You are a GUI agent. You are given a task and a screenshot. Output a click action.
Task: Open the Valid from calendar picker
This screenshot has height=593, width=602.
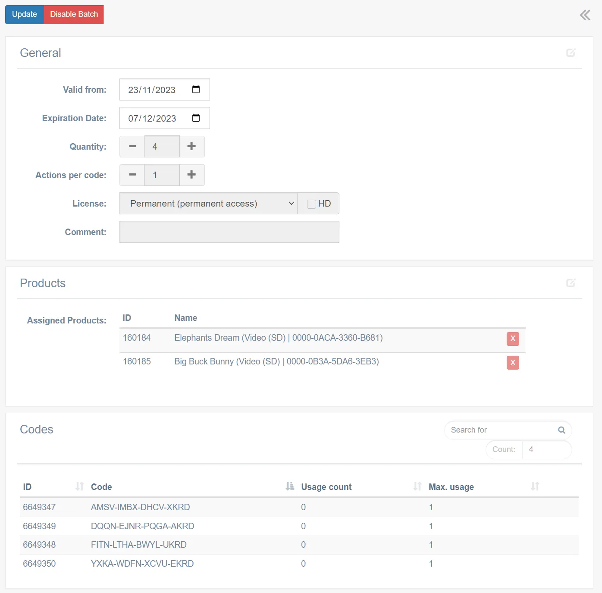(x=196, y=90)
